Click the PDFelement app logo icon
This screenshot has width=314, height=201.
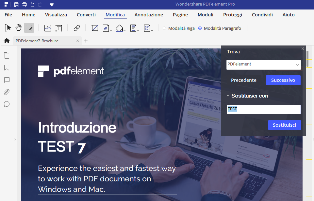pyautogui.click(x=6, y=4)
